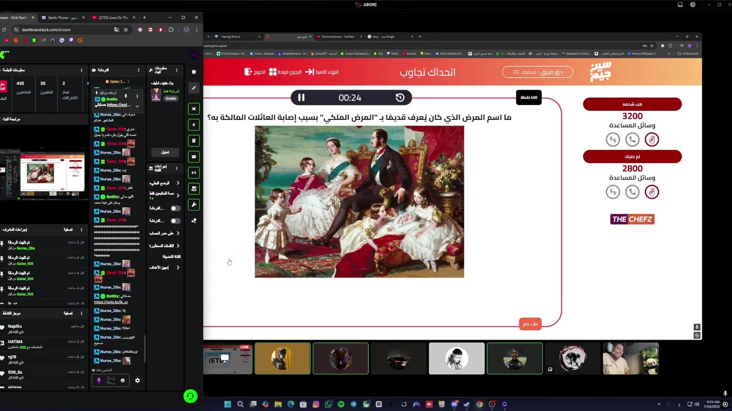Expand الكلمات المحظورة banned words setting

coord(178,245)
